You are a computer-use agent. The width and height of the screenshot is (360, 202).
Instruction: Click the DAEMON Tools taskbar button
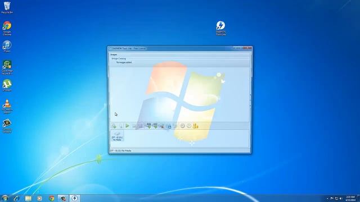tap(75, 198)
